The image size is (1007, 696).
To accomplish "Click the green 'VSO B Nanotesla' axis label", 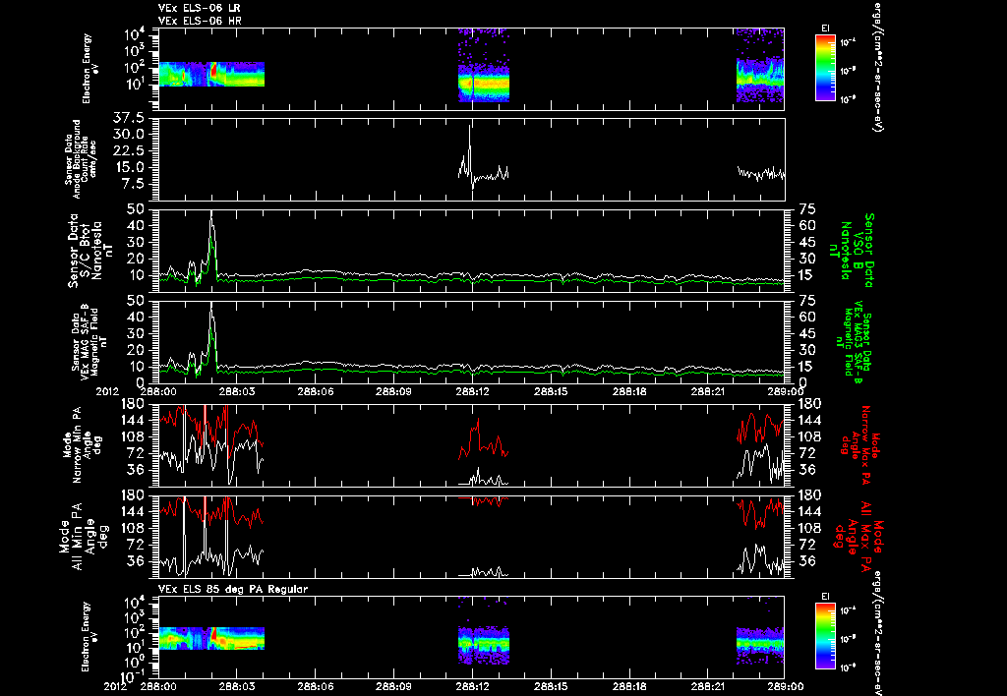I will [x=852, y=251].
